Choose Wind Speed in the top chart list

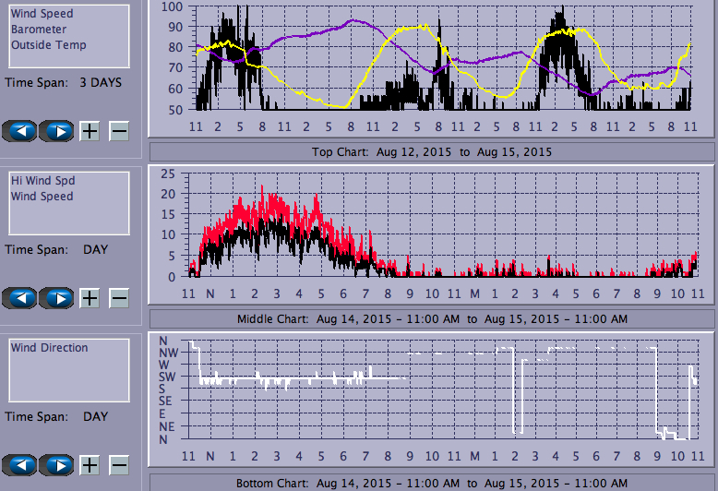(42, 15)
